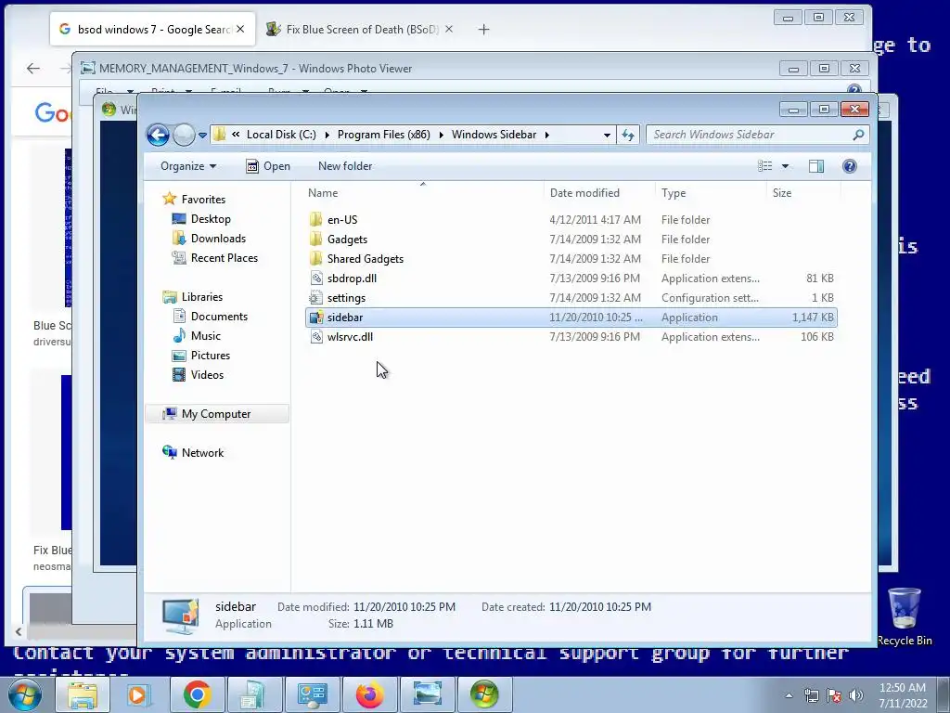Create a New folder
Image resolution: width=950 pixels, height=713 pixels.
345,166
